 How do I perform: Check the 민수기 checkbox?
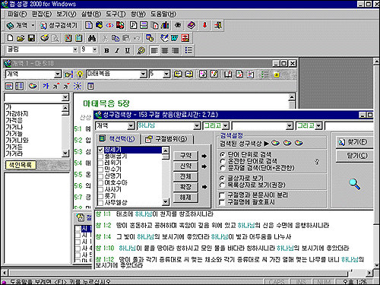tap(100, 169)
